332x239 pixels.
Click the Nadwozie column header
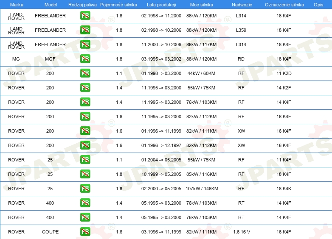coord(242,5)
